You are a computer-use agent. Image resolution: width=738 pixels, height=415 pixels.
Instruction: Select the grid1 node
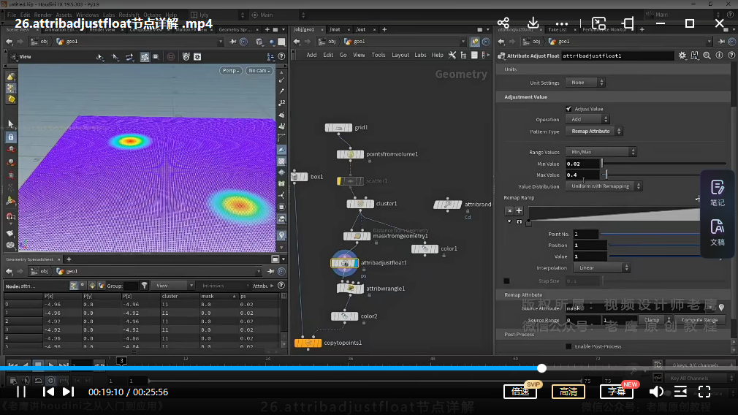pyautogui.click(x=338, y=128)
